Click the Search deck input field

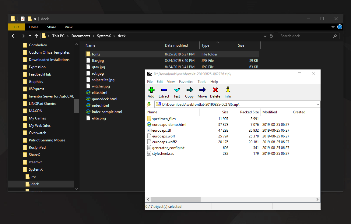[306, 36]
